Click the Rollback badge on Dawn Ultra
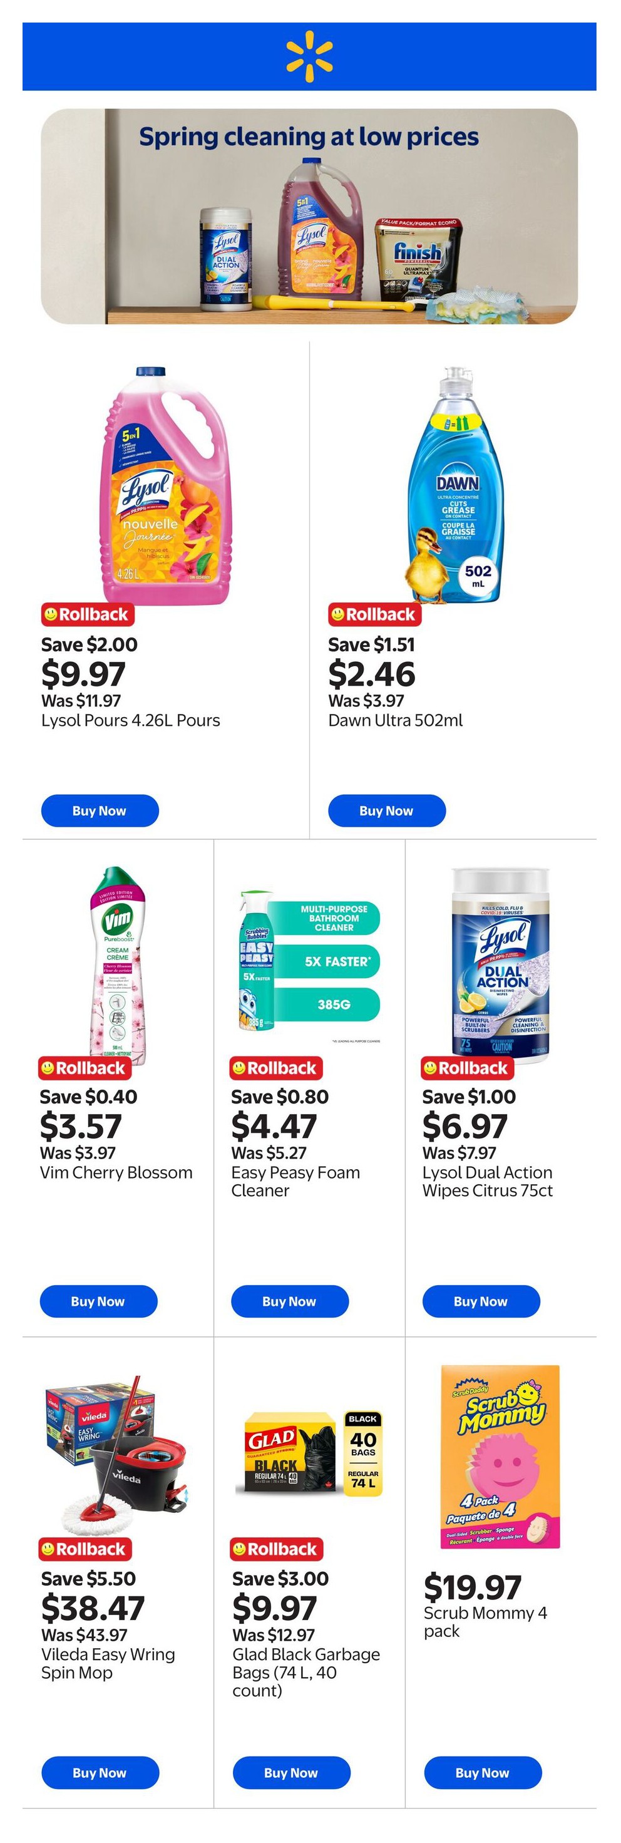This screenshot has height=1843, width=621. click(x=374, y=614)
